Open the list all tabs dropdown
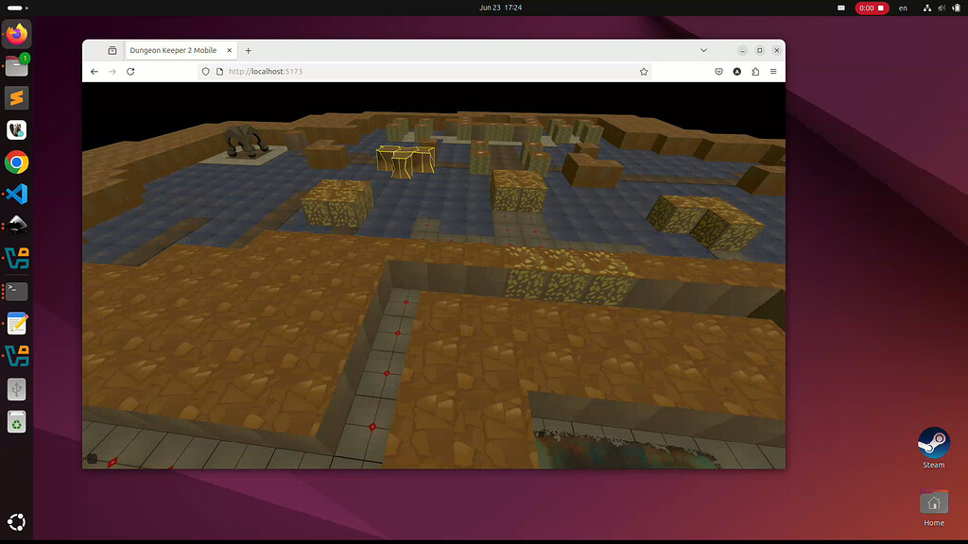 703,50
